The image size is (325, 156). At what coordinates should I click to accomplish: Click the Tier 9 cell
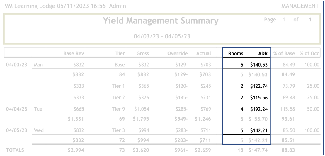119,109
